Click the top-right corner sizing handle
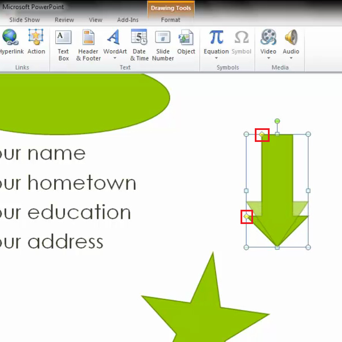Screen dimensions: 342x342 click(x=308, y=134)
